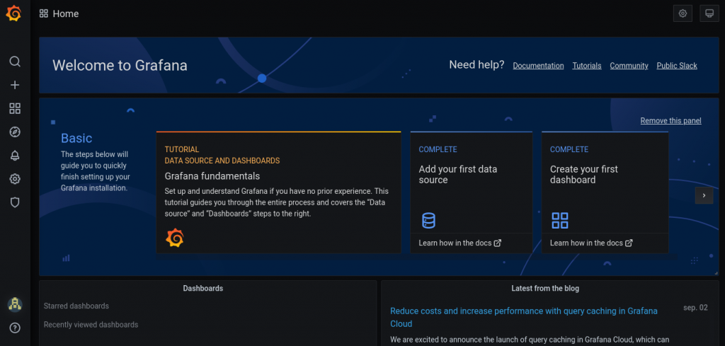Open the Help question mark icon
Viewport: 725px width, 346px height.
15,328
